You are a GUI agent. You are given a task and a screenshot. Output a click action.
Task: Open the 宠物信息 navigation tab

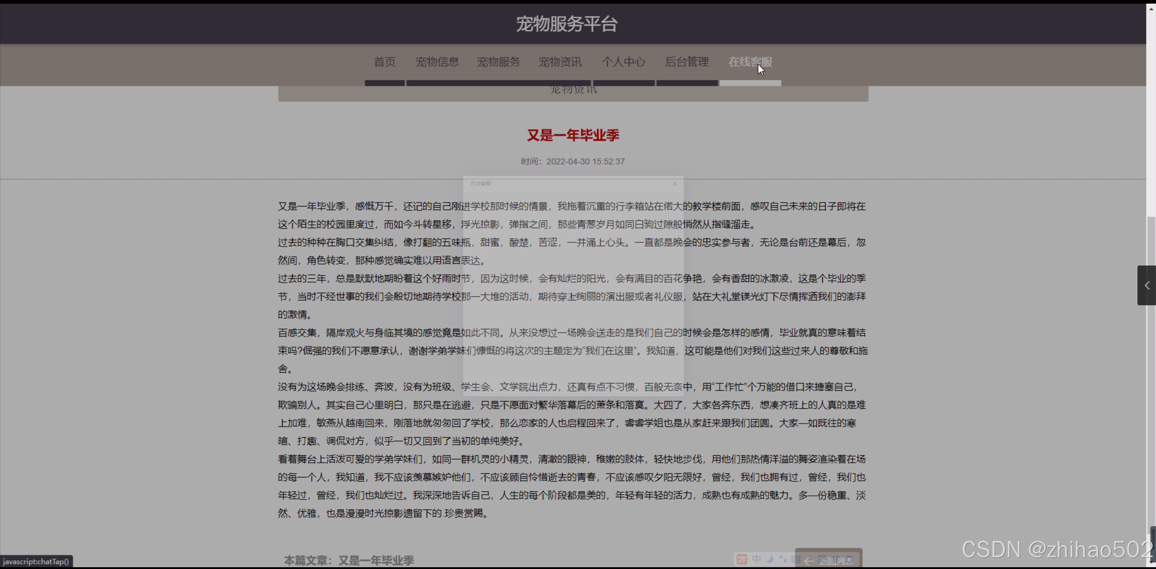coord(437,62)
